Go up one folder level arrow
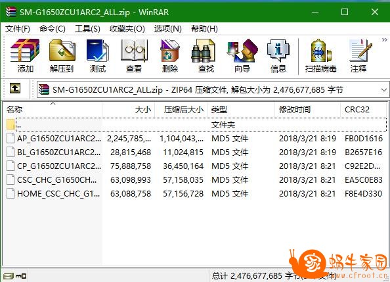Screen dimensions: 390x282 coord(15,88)
